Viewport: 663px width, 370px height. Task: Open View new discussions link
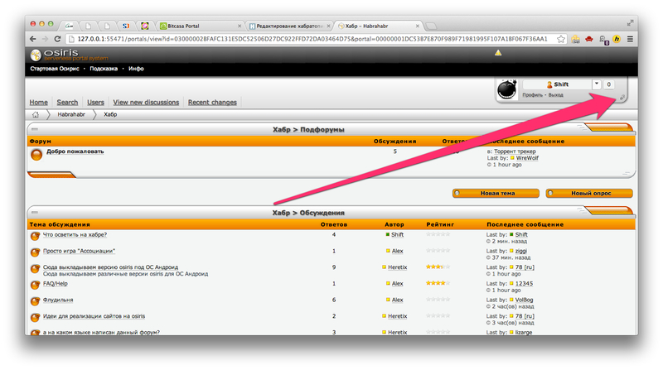[x=146, y=102]
